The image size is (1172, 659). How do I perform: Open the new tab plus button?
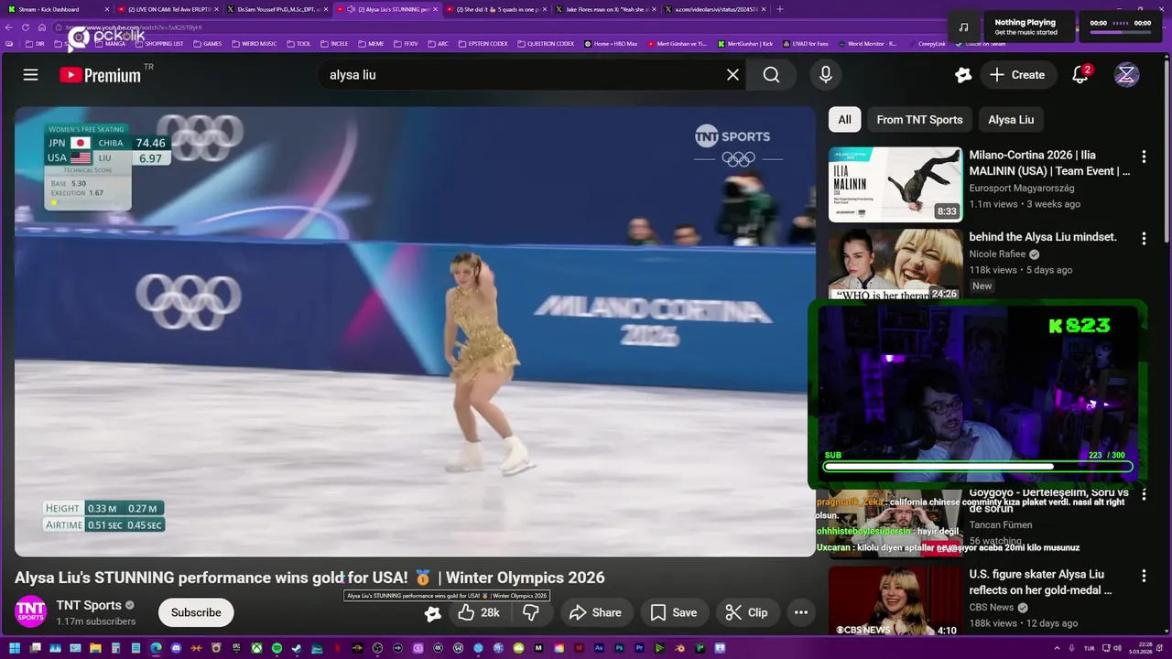point(780,9)
